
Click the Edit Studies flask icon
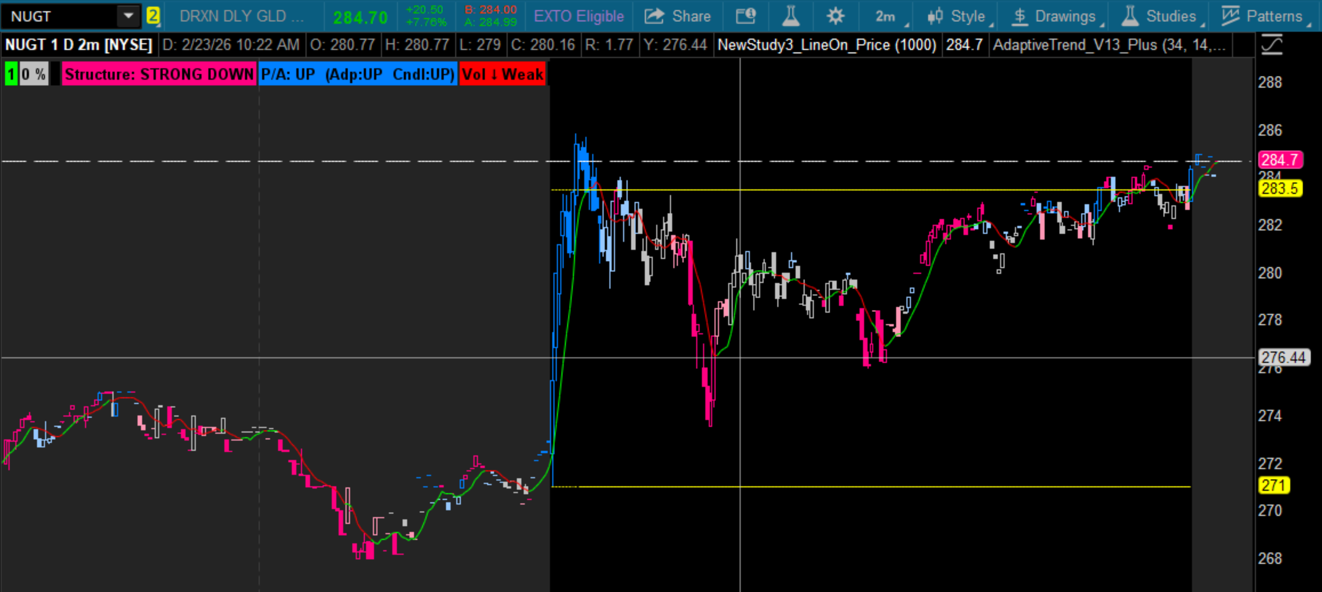pyautogui.click(x=791, y=16)
